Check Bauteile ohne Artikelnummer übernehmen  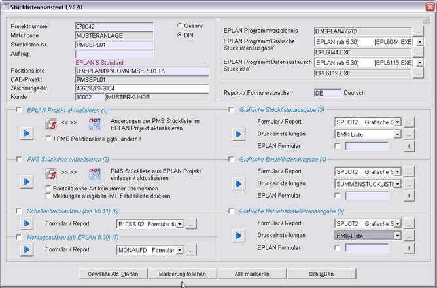coord(48,188)
